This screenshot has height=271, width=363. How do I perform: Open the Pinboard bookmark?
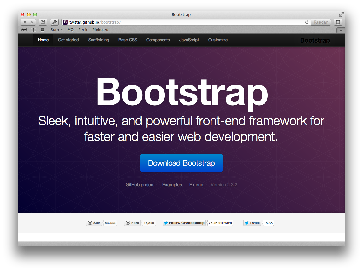point(100,30)
